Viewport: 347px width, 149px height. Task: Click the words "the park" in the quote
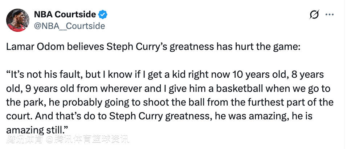(x=24, y=102)
